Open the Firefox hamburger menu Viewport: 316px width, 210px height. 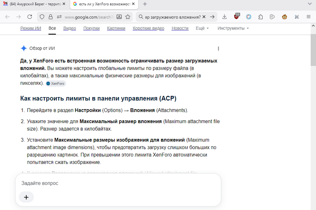click(308, 17)
